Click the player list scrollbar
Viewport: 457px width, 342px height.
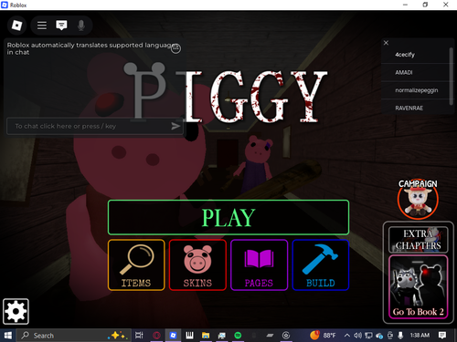coord(452,76)
